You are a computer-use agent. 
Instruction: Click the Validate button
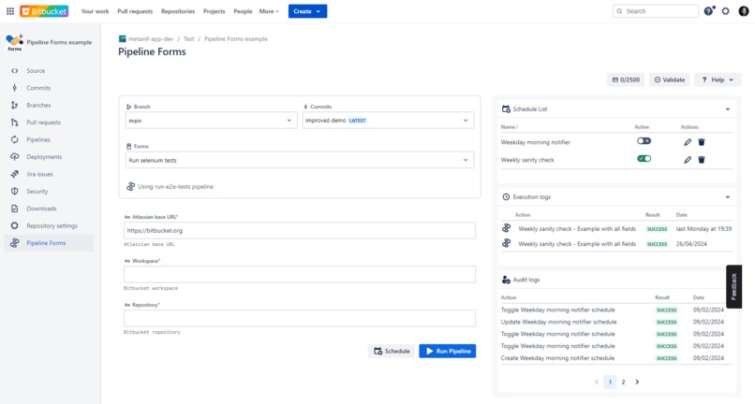point(670,79)
